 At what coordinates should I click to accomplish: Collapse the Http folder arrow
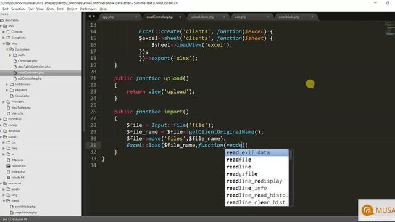point(4,44)
